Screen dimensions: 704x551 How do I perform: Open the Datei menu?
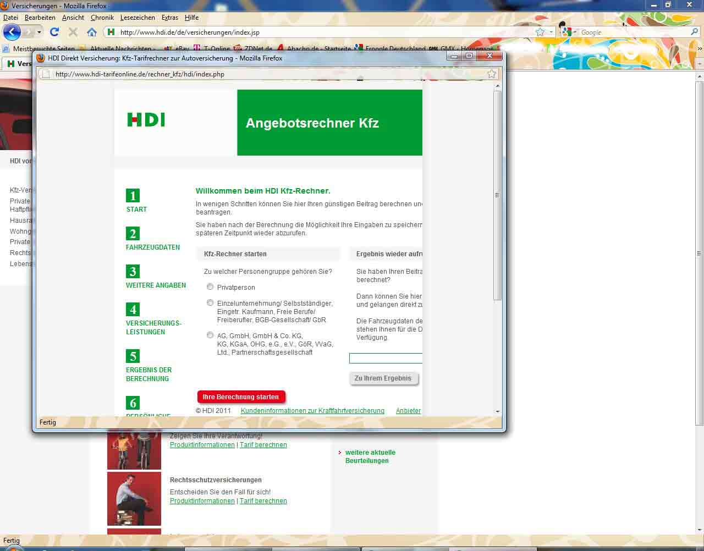coord(10,18)
